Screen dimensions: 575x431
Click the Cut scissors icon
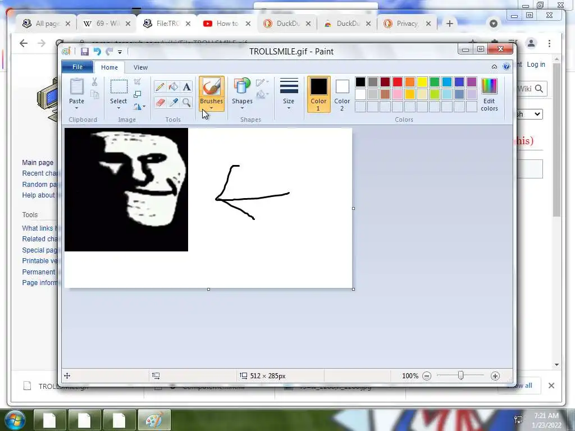94,82
